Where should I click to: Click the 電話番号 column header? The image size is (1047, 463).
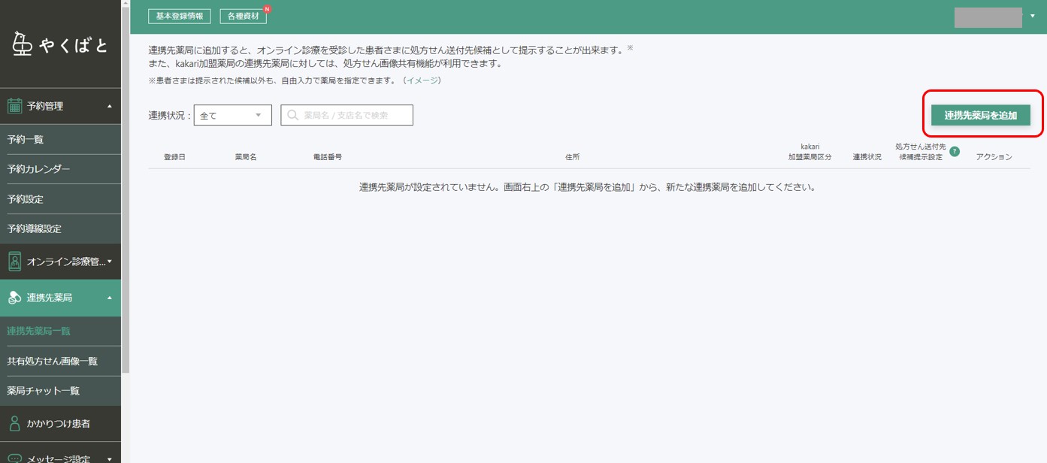coord(328,157)
